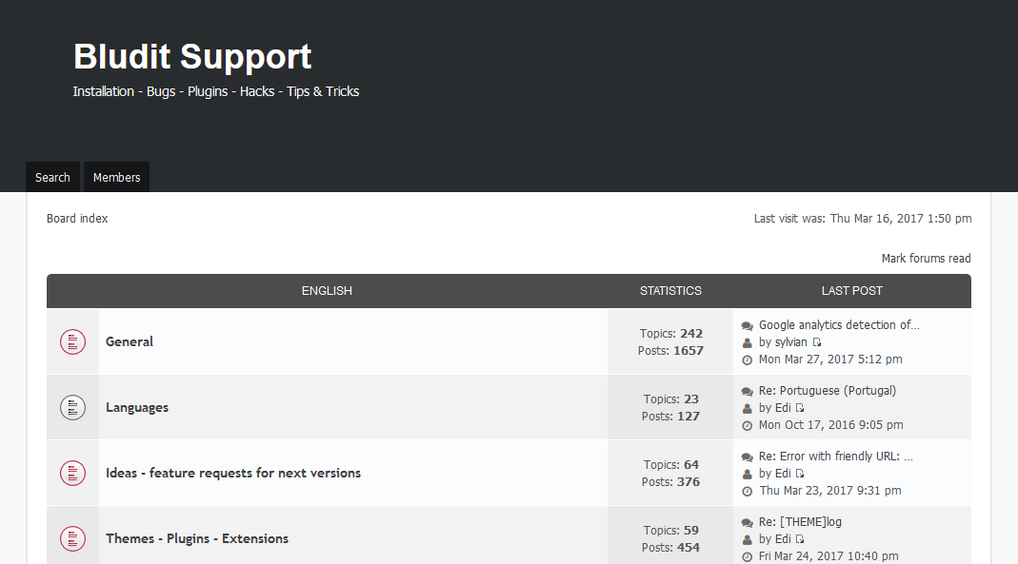The image size is (1018, 564).
Task: Click clock icon beside Fri Mar 24, 2017
Action: point(748,556)
